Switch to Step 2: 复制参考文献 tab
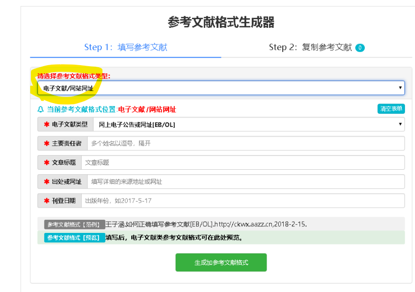Viewport: 415px width, 292px height. 317,47
